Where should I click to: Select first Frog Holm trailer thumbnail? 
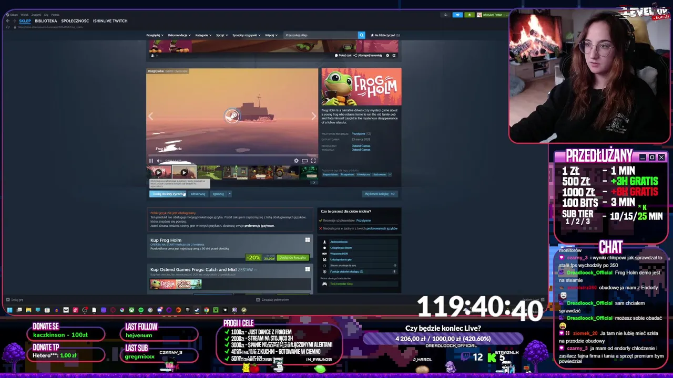pyautogui.click(x=159, y=172)
